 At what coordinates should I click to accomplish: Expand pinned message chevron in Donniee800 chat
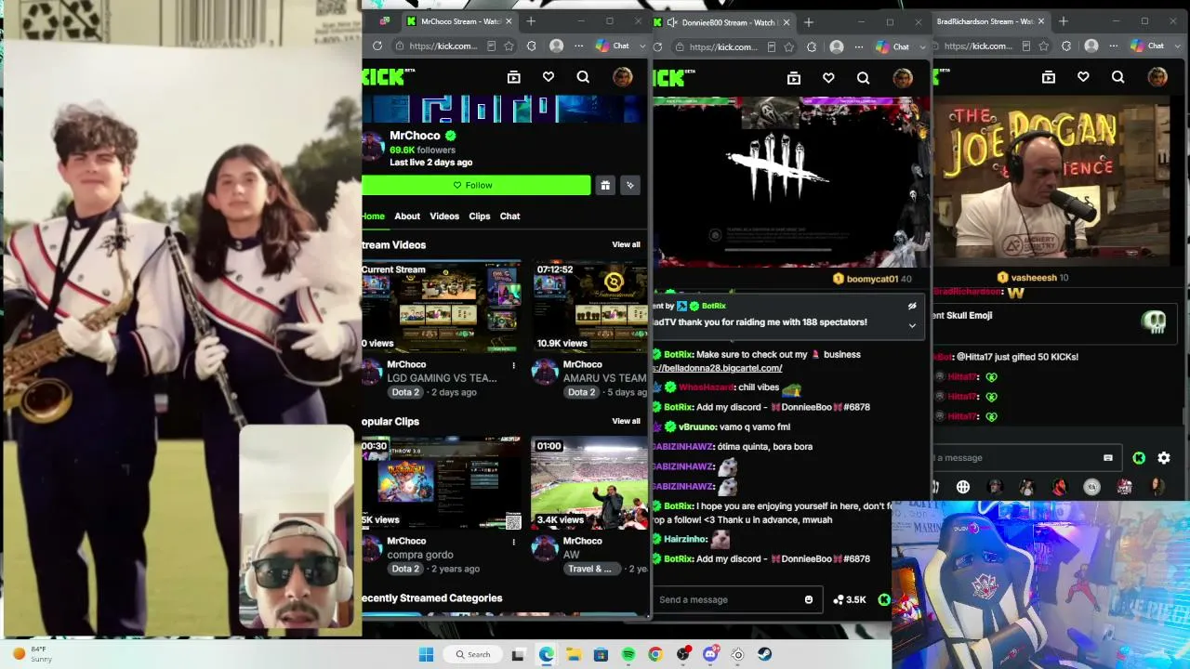click(x=912, y=325)
